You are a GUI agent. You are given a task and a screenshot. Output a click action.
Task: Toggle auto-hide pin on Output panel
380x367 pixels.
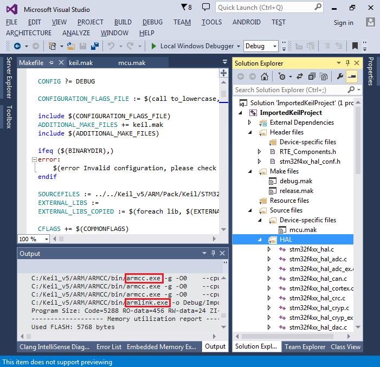tap(214, 254)
